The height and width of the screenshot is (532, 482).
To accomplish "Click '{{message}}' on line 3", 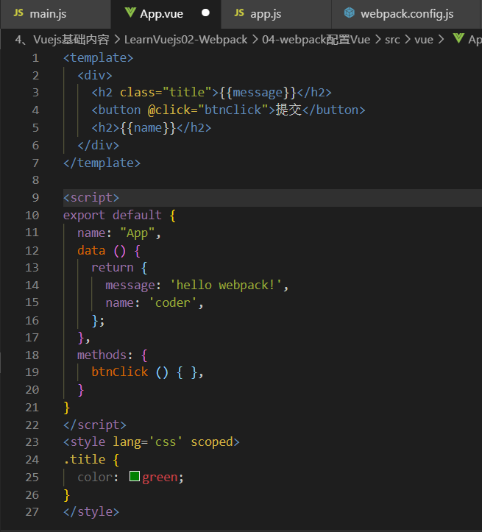I will [x=258, y=93].
